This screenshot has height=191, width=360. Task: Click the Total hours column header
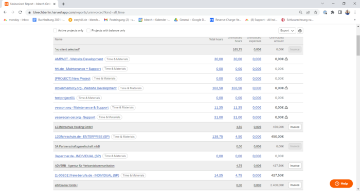216,40
